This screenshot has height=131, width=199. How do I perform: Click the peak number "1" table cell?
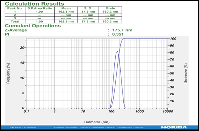15,12
